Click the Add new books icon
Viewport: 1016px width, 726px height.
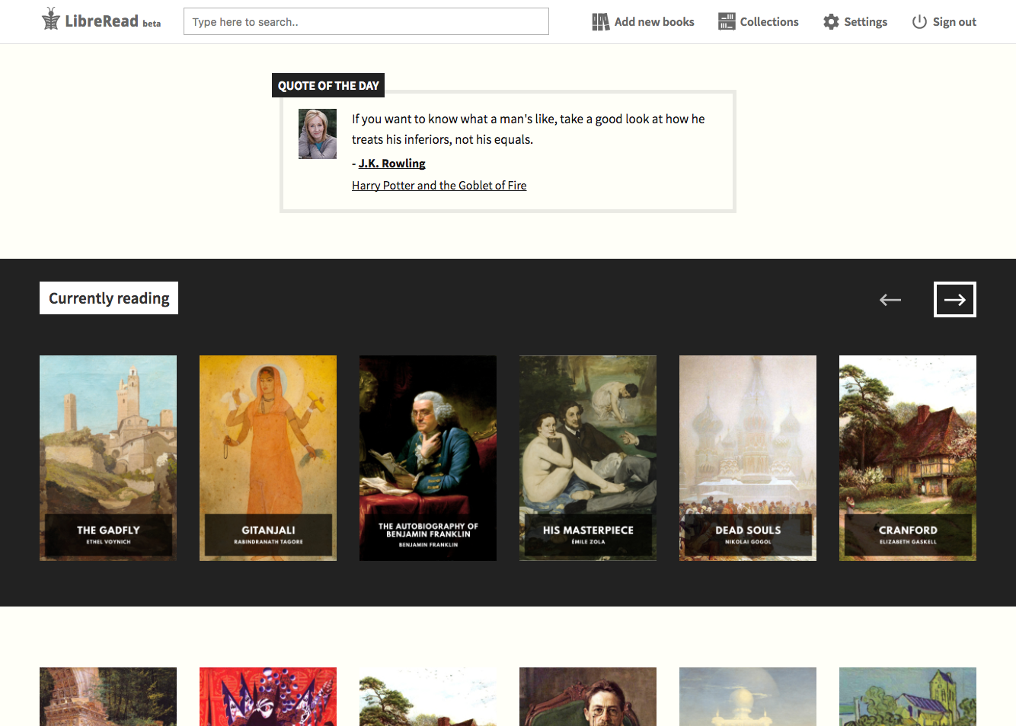tap(599, 21)
